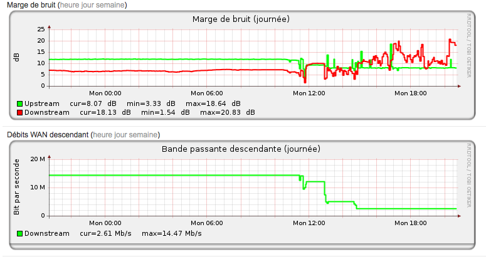The image size is (486, 259).
Task: Click 'Mon 12:00' label on noise margin graph
Action: coord(309,93)
